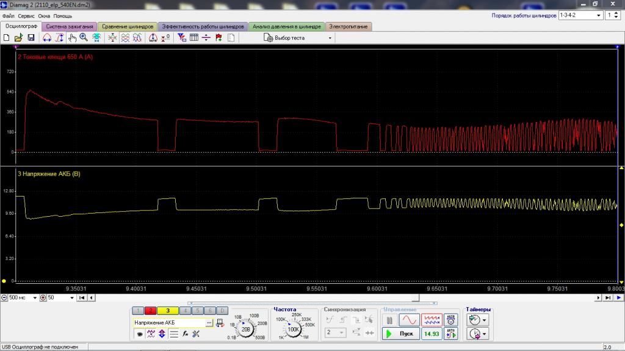Open the Сервис menu
The width and height of the screenshot is (625, 351).
click(26, 16)
